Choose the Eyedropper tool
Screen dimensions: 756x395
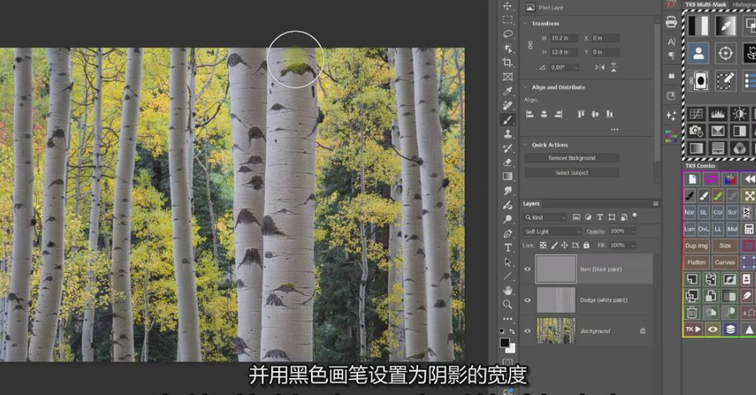tap(507, 91)
